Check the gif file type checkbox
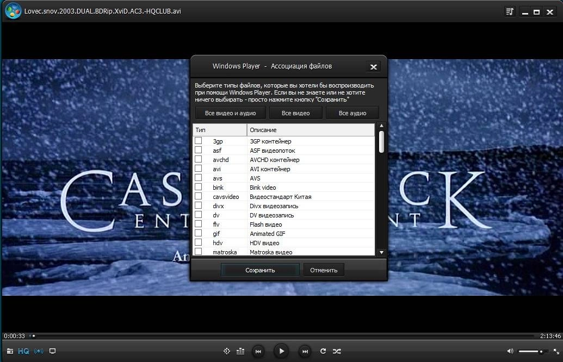The height and width of the screenshot is (362, 563). click(x=198, y=233)
